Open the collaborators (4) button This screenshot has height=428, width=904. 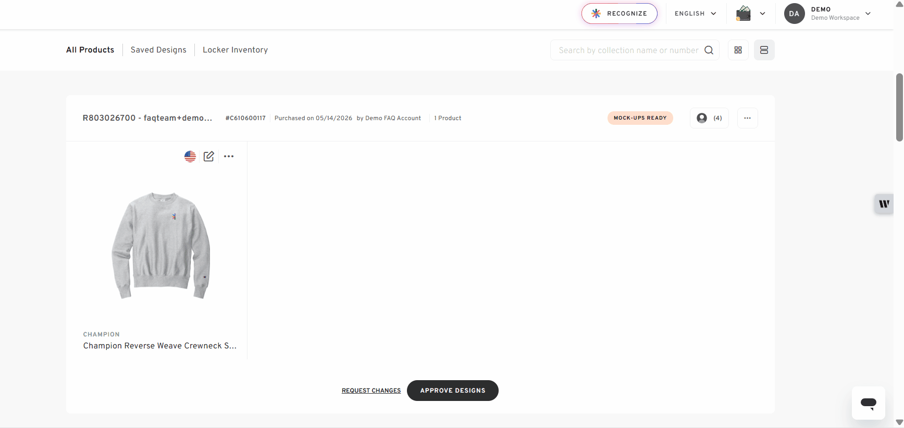point(709,118)
